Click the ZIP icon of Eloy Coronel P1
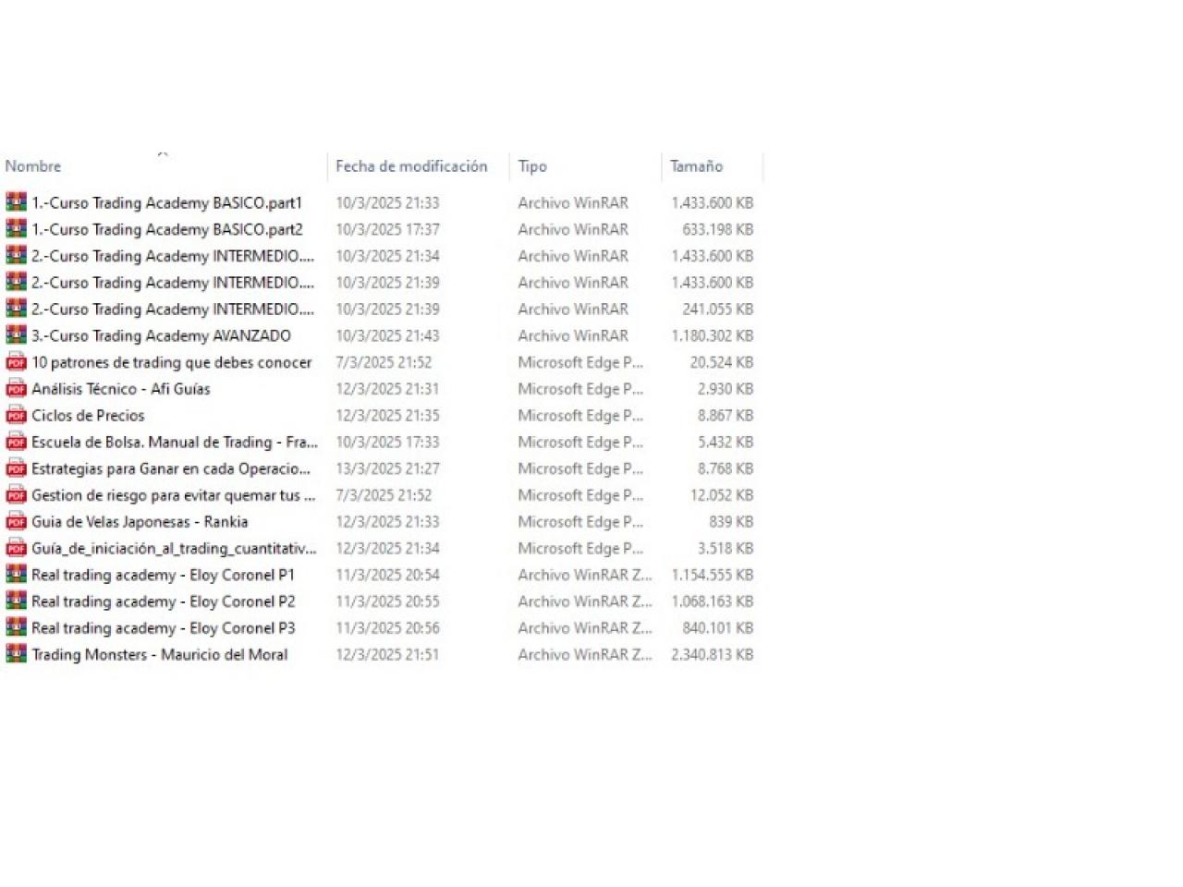The image size is (1183, 887). coord(17,575)
